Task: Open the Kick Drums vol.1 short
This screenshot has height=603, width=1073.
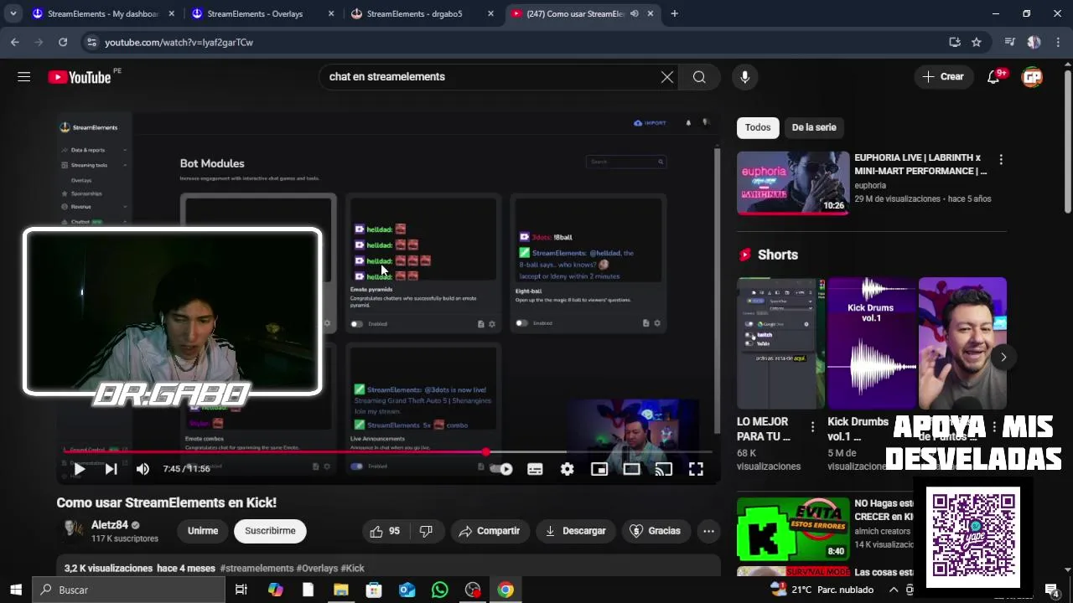Action: [870, 343]
